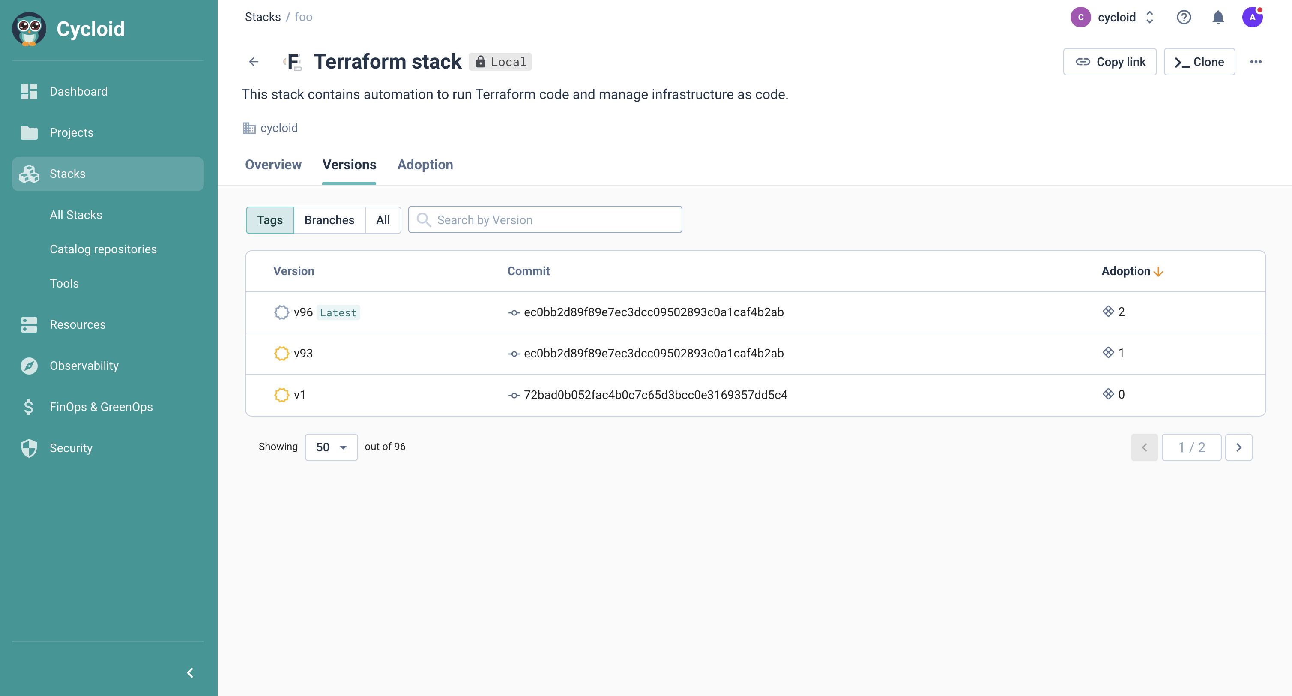Click the Version column header
This screenshot has height=696, width=1292.
[x=294, y=271]
